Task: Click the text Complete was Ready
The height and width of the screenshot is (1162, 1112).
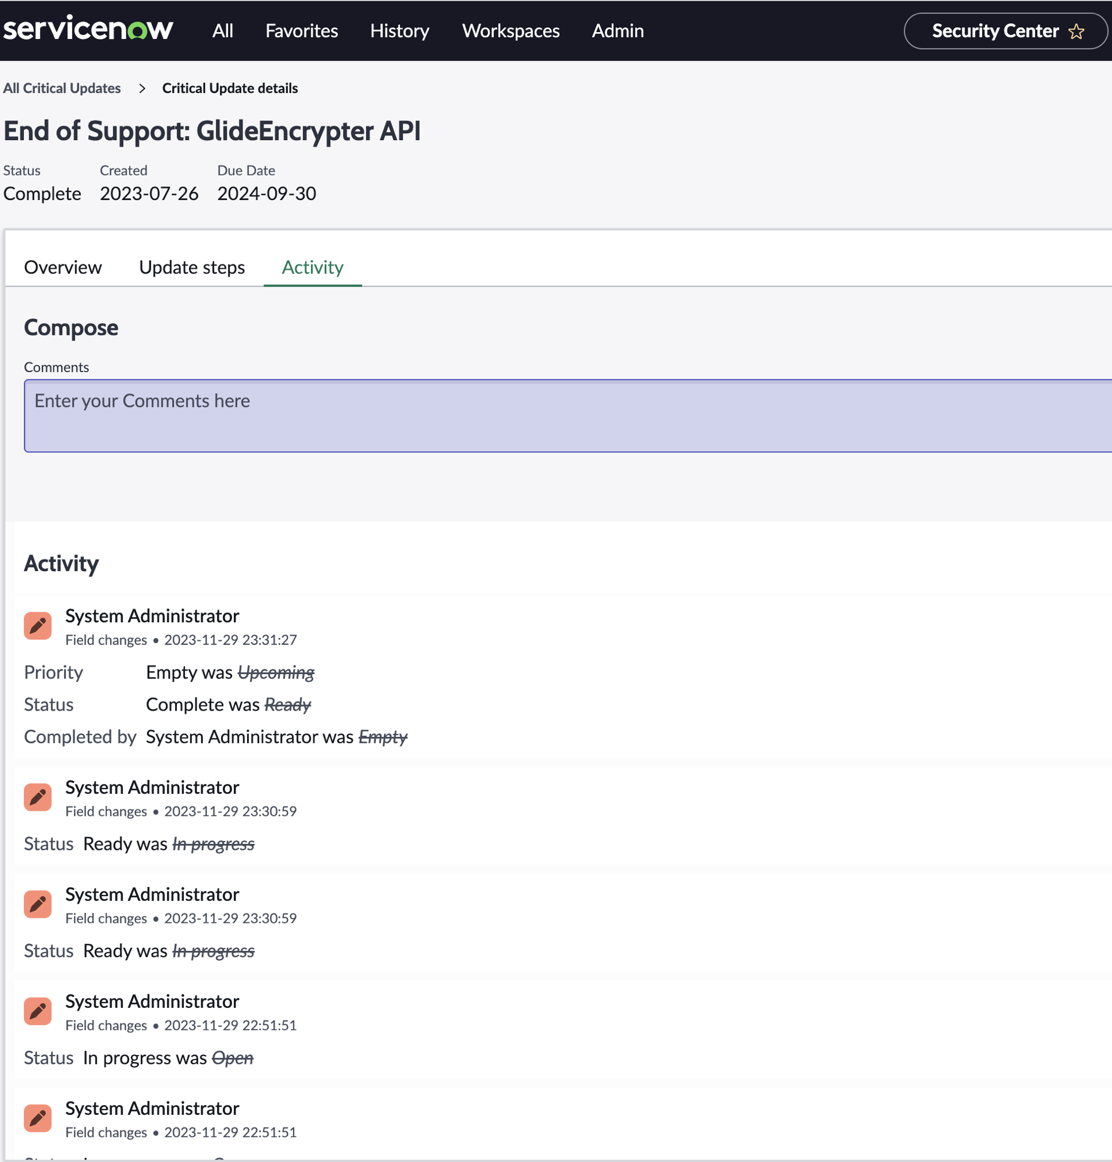Action: [x=228, y=705]
